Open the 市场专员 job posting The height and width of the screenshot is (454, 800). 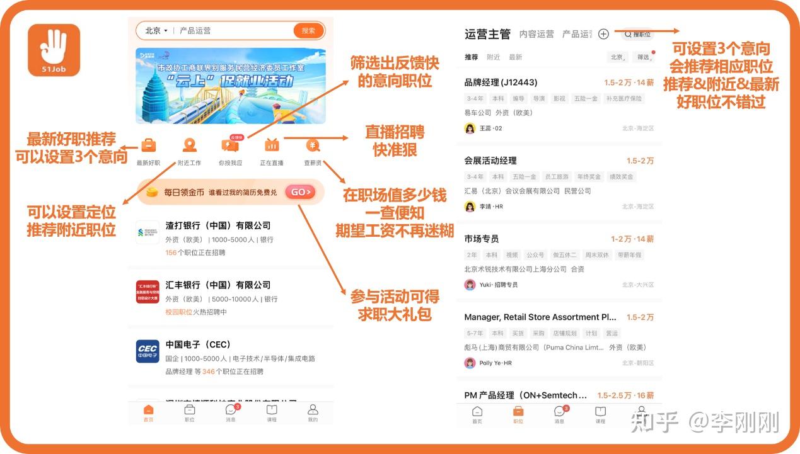point(559,261)
